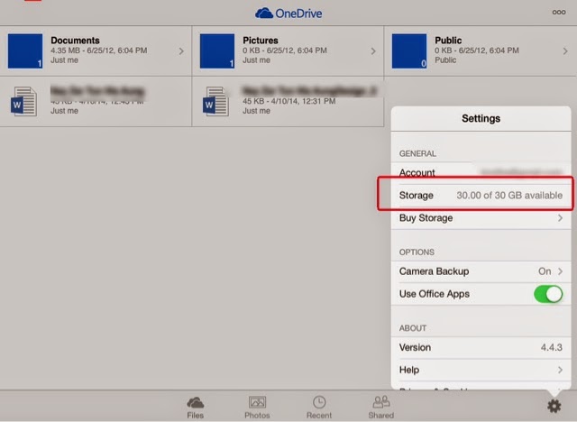
Task: Switch to the Recent tab
Action: click(x=319, y=408)
